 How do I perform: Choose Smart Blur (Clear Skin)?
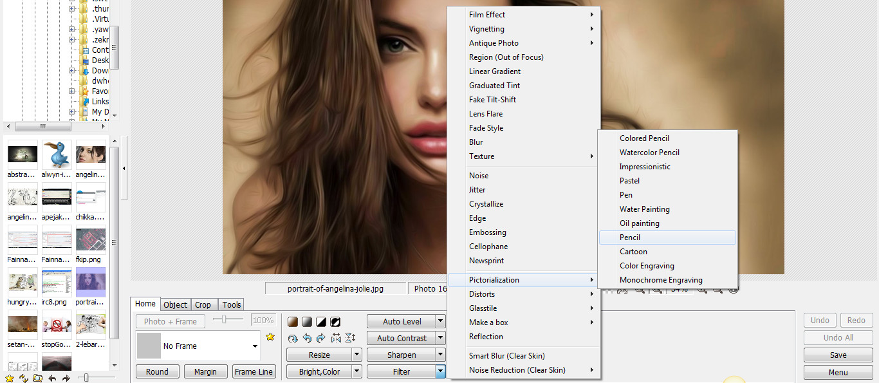tap(524, 356)
